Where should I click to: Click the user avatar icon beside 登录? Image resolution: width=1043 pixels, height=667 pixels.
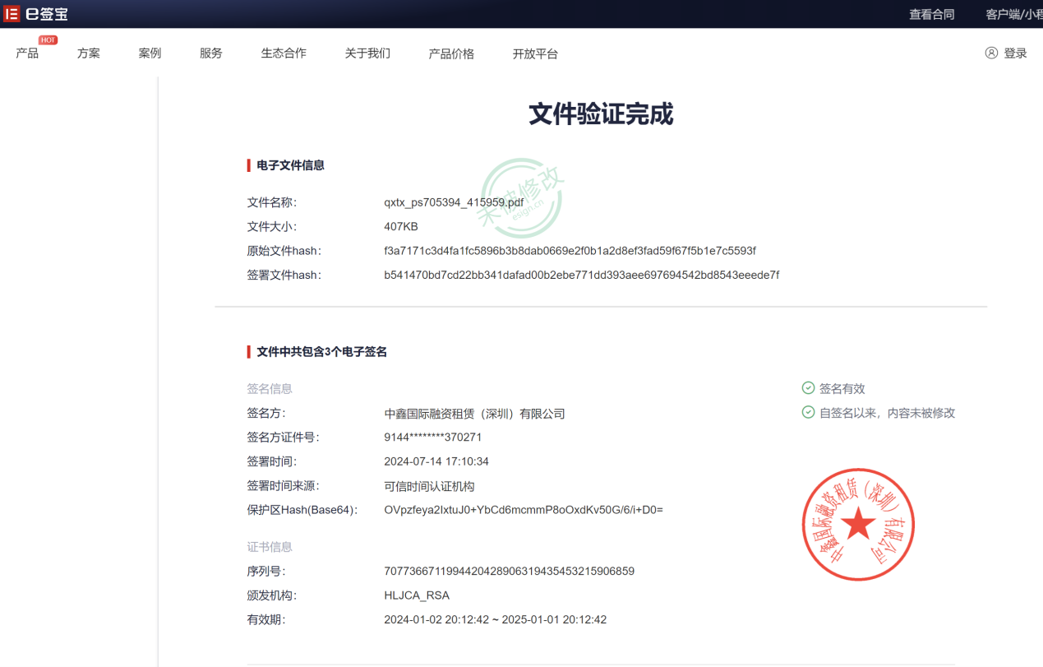pyautogui.click(x=991, y=53)
